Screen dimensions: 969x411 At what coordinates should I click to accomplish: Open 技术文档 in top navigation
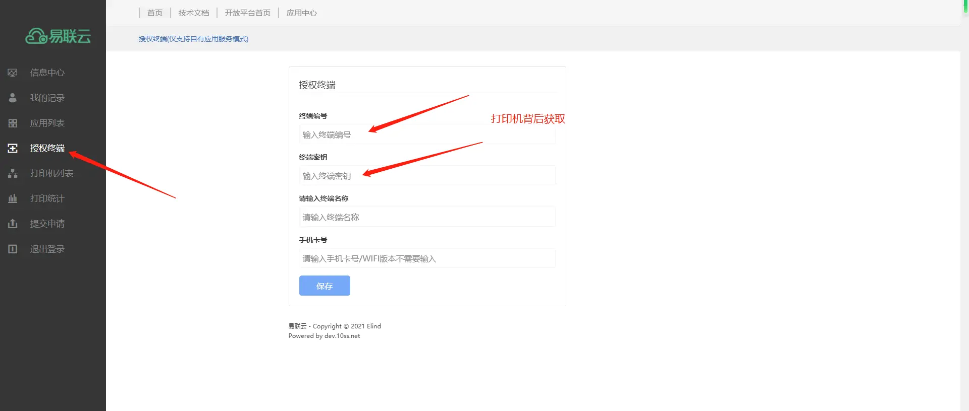(x=194, y=13)
